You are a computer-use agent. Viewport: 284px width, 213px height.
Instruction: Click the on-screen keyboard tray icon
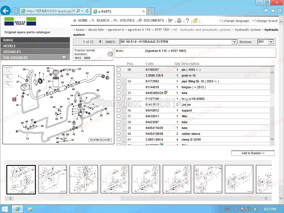tap(227, 209)
